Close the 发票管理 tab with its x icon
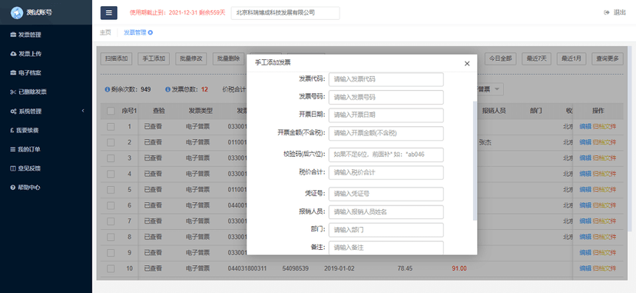Screen dimensions: 636x293 (x=151, y=33)
